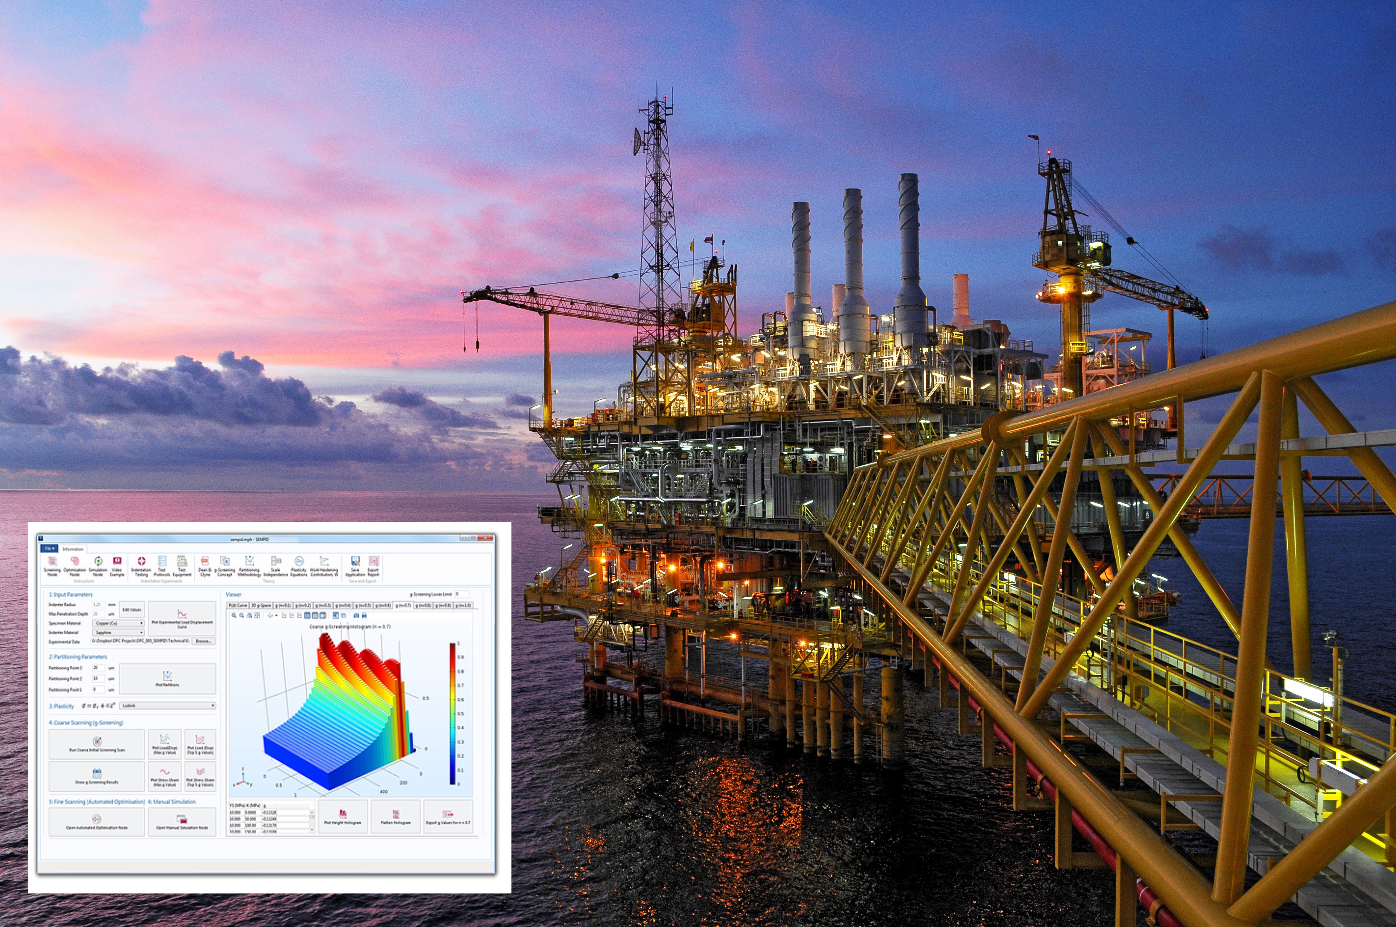This screenshot has height=927, width=1396.
Task: Open the Specimen Material dropdown
Action: pyautogui.click(x=118, y=623)
